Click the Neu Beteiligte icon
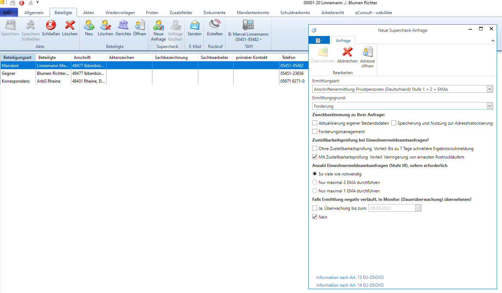 [x=89, y=25]
